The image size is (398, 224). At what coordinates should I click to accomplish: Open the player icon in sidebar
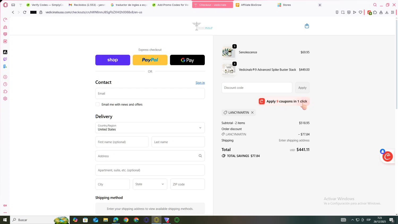pos(5,77)
